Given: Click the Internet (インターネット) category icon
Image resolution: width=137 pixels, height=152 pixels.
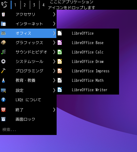Looking at the screenshot, I should click(x=3, y=24).
